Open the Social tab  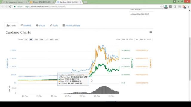click(41, 26)
